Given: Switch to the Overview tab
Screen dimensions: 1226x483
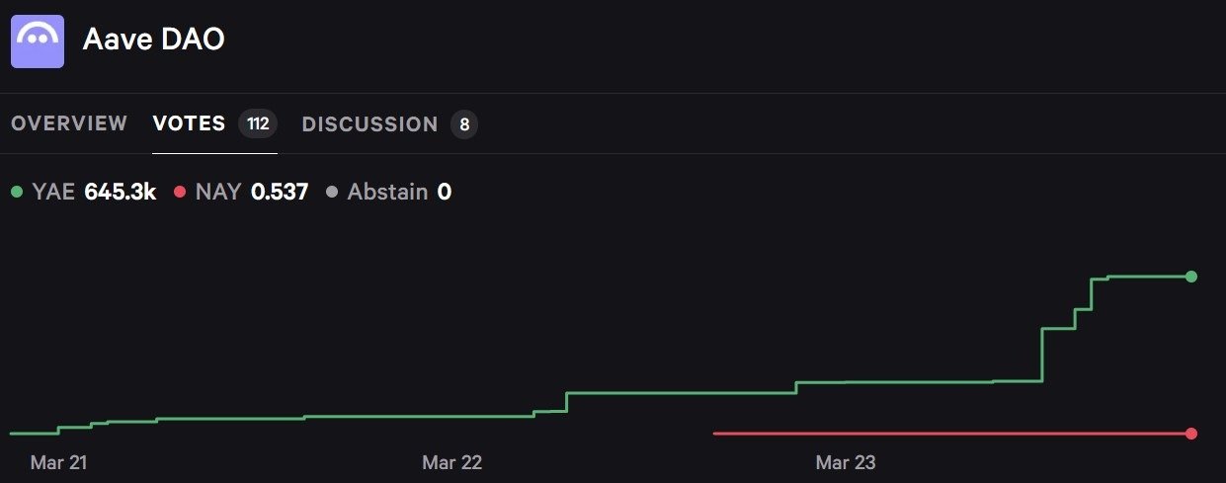Looking at the screenshot, I should click(69, 123).
